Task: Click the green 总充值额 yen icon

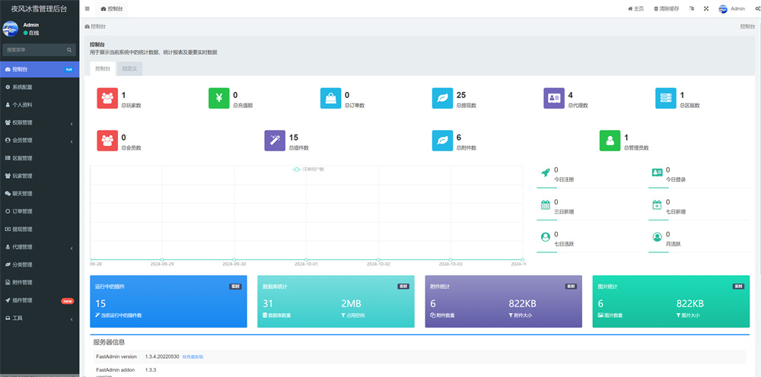Action: coord(218,98)
